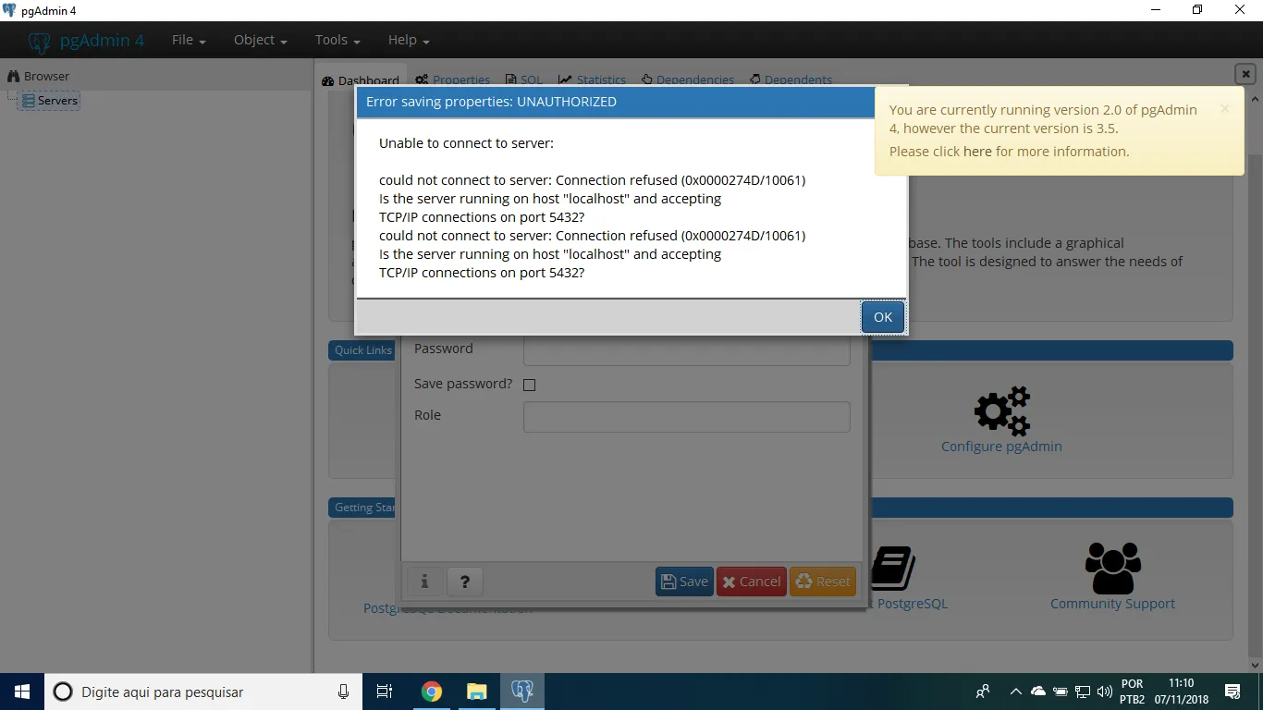
Task: Open the Object menu
Action: 260,40
